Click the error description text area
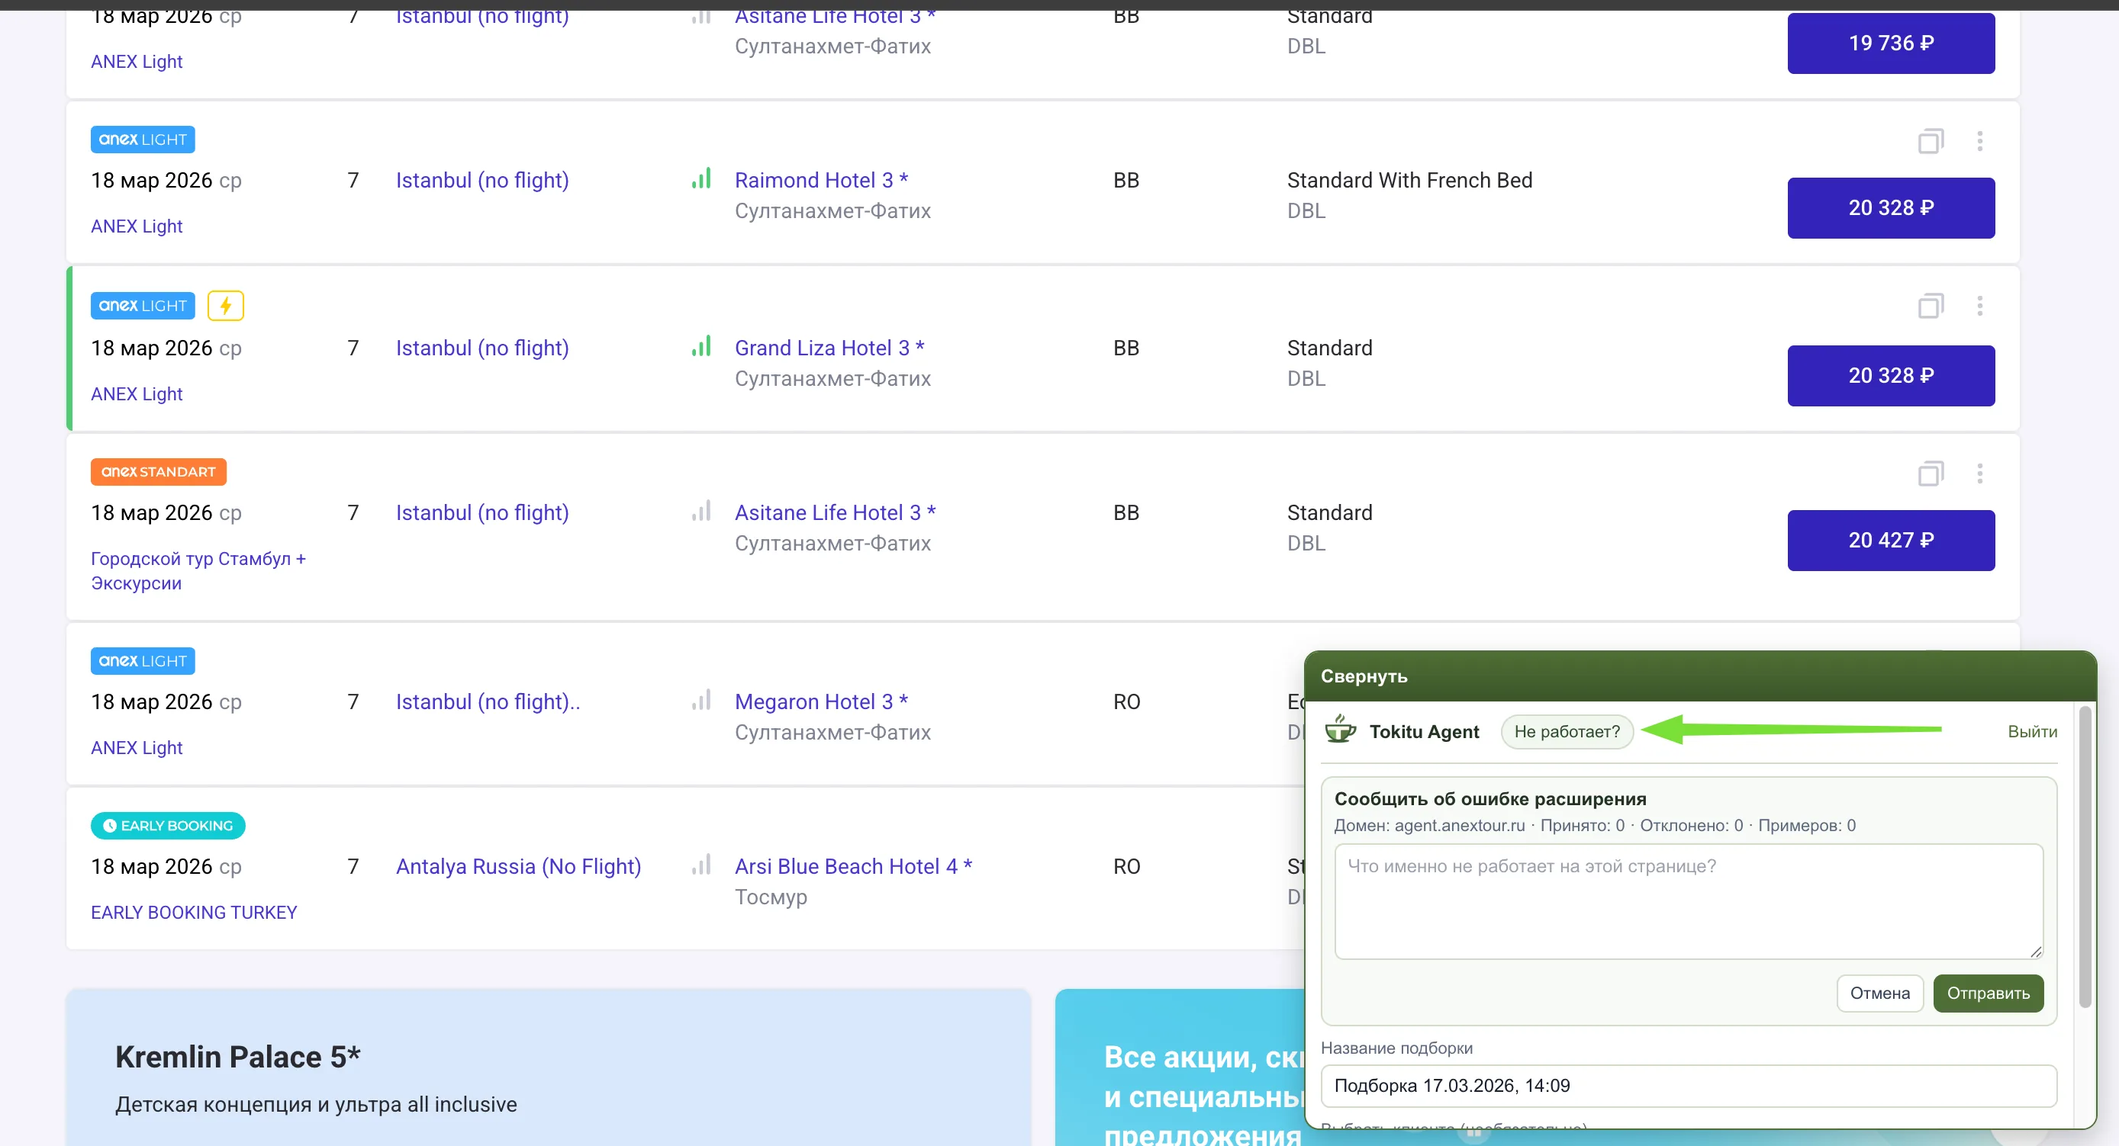Viewport: 2119px width, 1146px height. tap(1688, 901)
